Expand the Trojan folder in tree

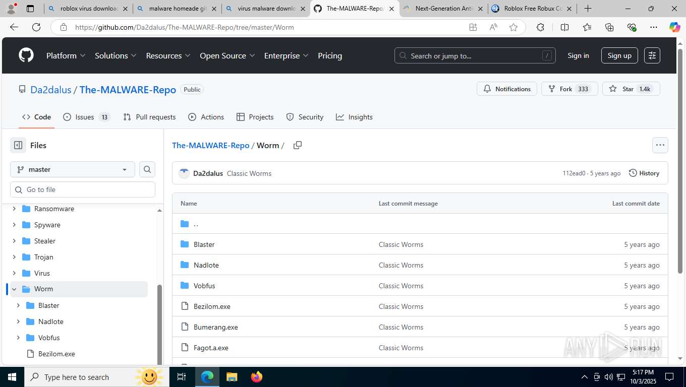pos(14,257)
